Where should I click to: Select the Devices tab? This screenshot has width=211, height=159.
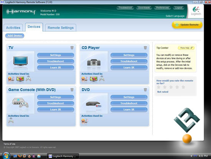coord(34,27)
